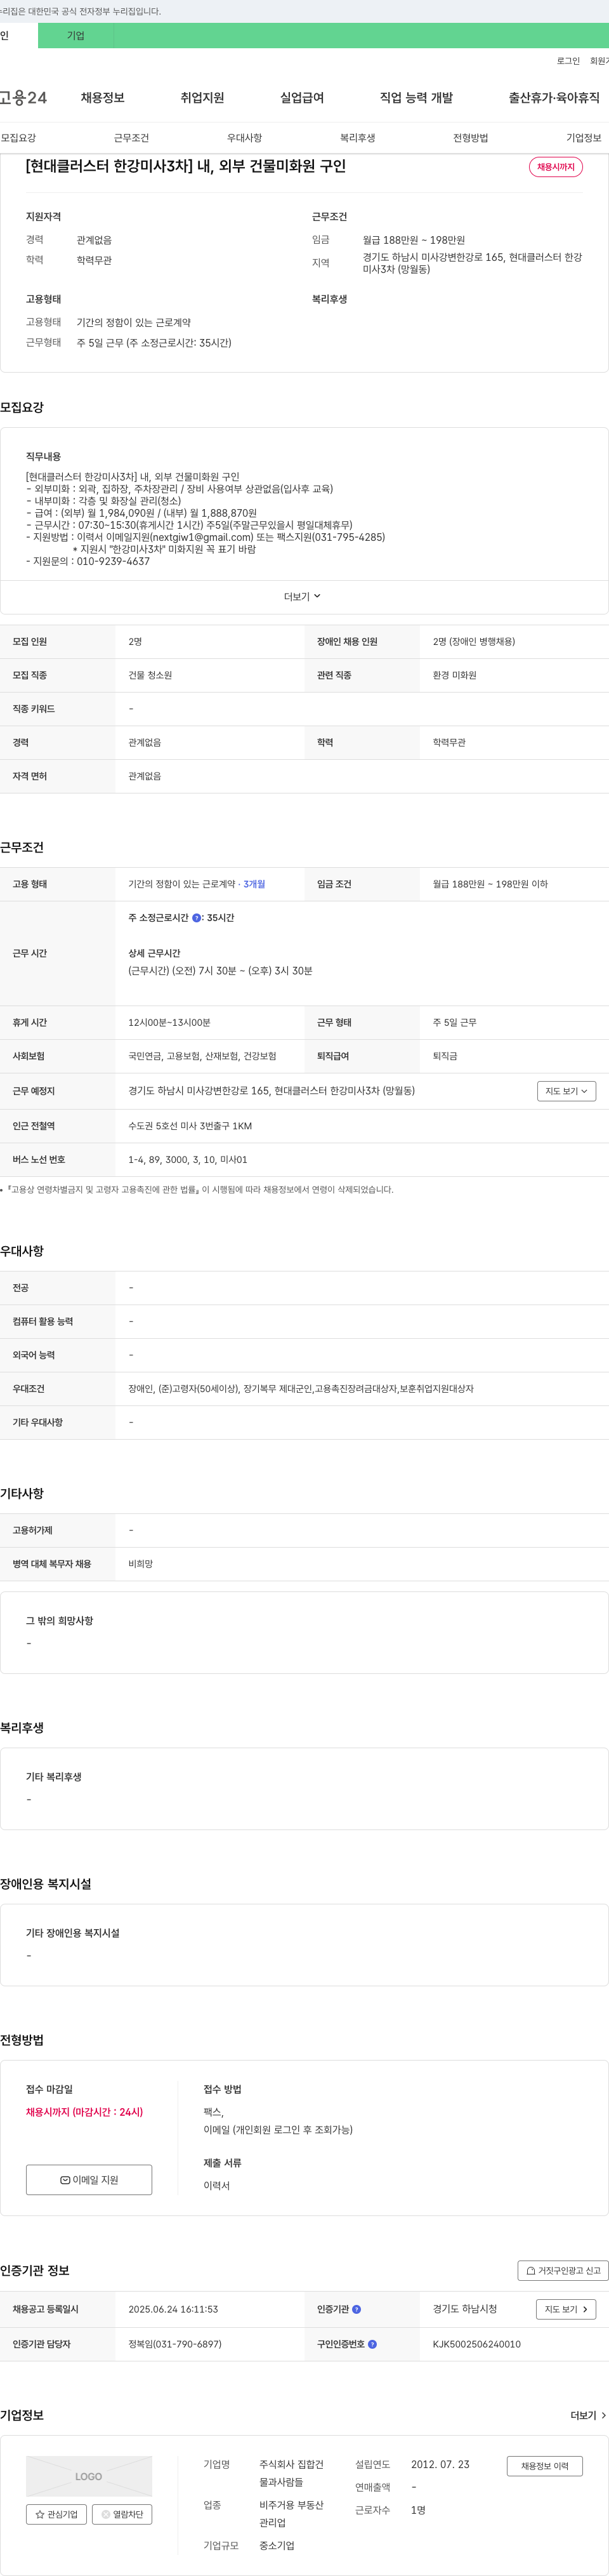Open 지도 보기 for 경기도 하남시청
The image size is (609, 2576).
566,2309
